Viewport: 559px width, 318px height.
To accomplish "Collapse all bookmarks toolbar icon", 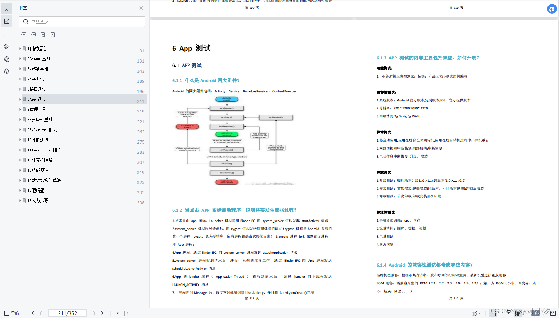I will coord(33,35).
